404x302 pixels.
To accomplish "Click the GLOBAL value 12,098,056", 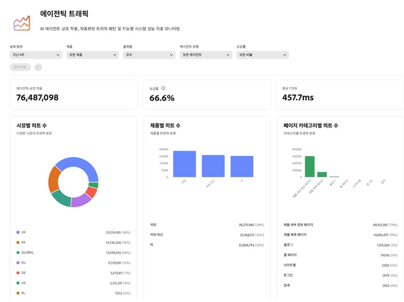I will point(113,252).
